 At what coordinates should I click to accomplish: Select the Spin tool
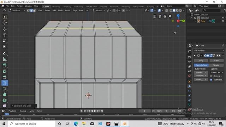pos(5,100)
